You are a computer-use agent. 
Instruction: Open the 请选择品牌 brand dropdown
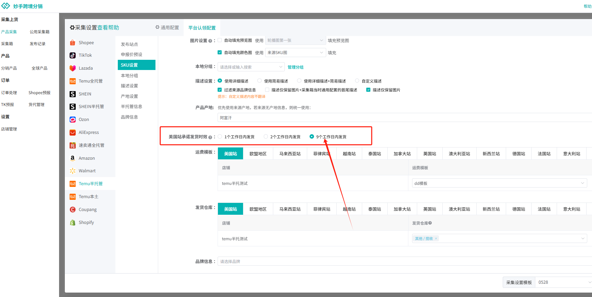pos(405,261)
